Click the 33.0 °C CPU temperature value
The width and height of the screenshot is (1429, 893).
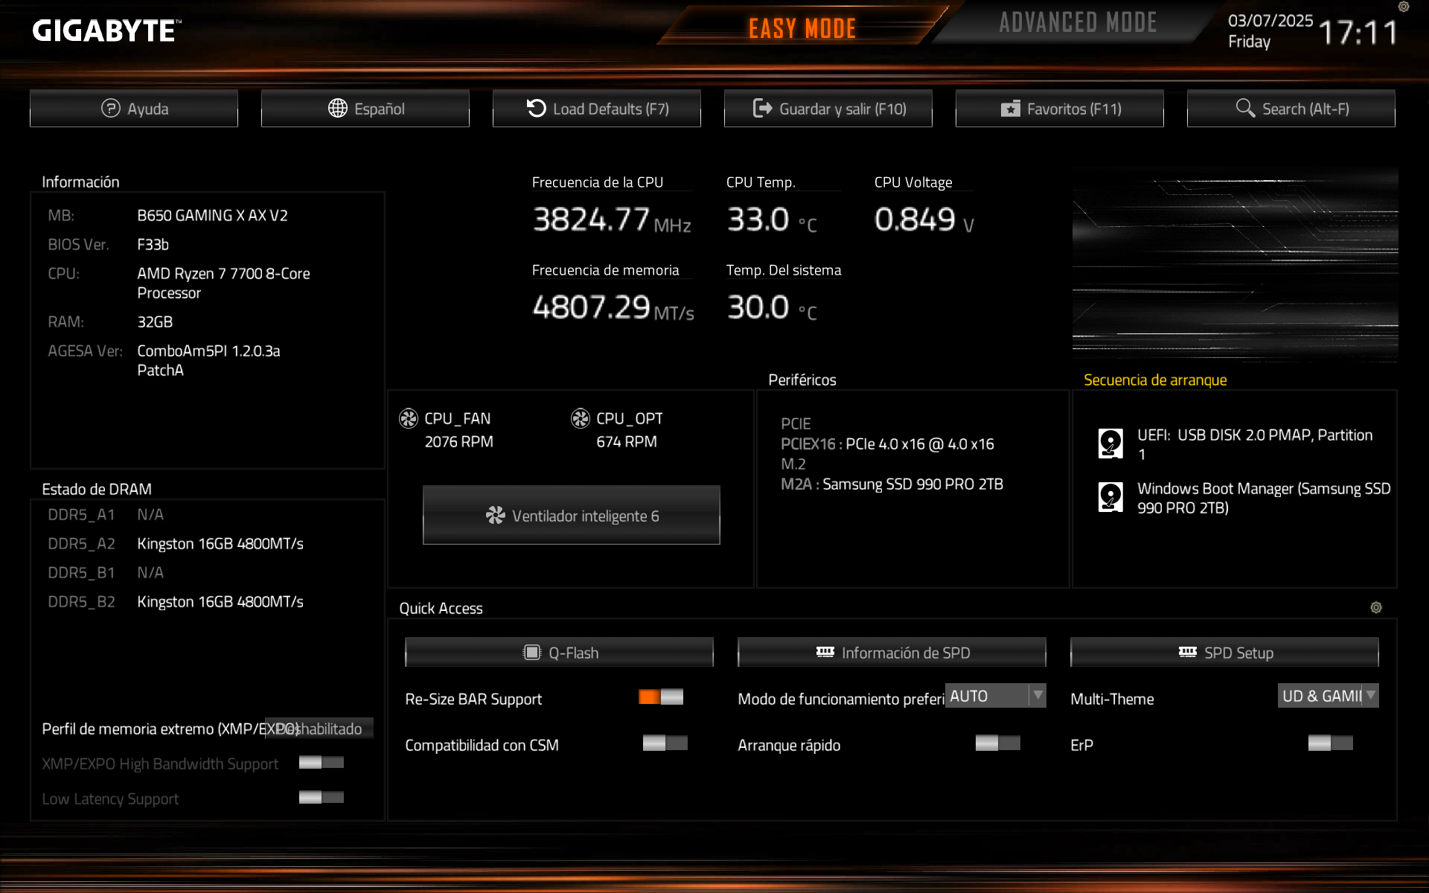coord(772,220)
